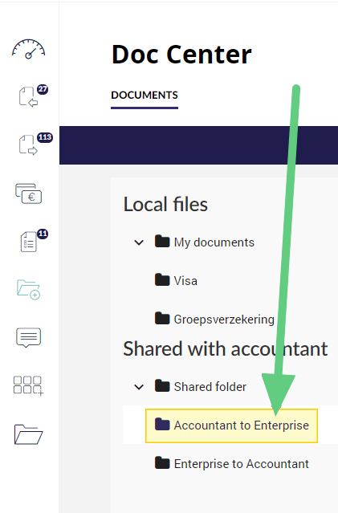
Task: Open the checklist icon with badge 11
Action: [30, 241]
